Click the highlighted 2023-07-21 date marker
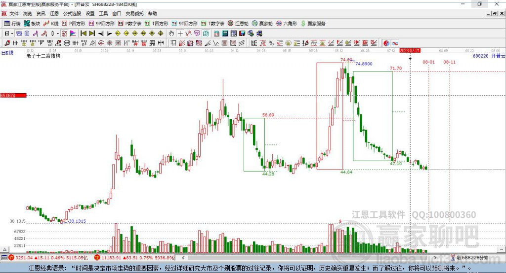The width and height of the screenshot is (506, 273). (410, 51)
